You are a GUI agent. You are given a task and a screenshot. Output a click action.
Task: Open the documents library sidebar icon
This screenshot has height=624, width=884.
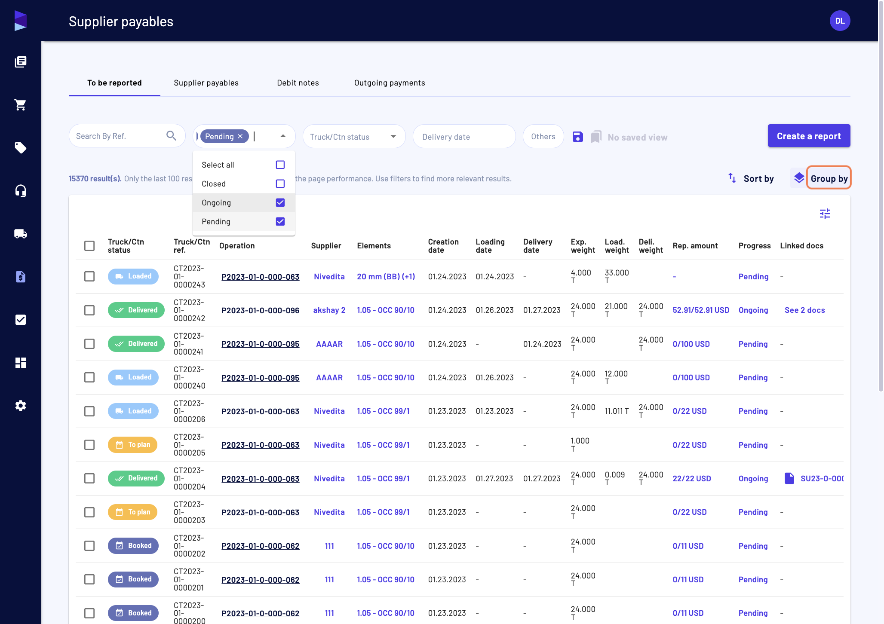click(21, 62)
